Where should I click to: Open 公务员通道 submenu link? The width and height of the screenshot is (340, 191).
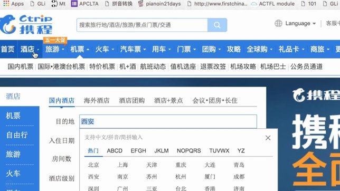(x=306, y=66)
